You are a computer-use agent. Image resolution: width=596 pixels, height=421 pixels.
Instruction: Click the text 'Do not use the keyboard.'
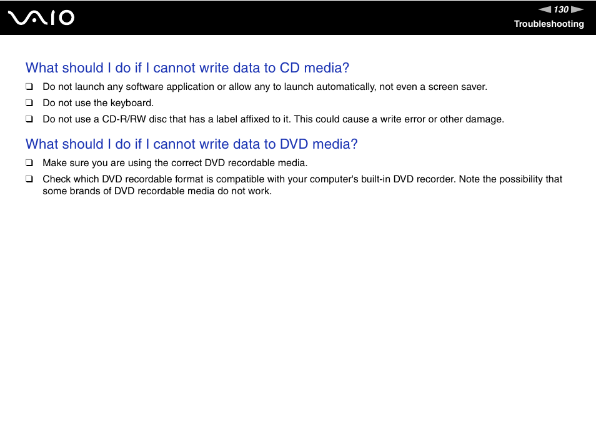pos(98,103)
